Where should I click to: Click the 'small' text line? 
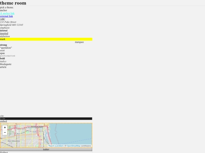tap(2, 51)
